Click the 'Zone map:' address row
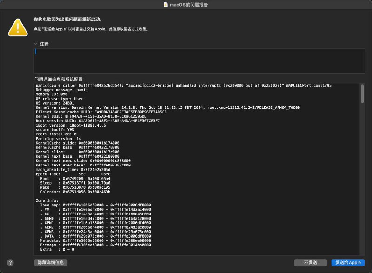Screen dimensions: 372x273 coord(95,205)
